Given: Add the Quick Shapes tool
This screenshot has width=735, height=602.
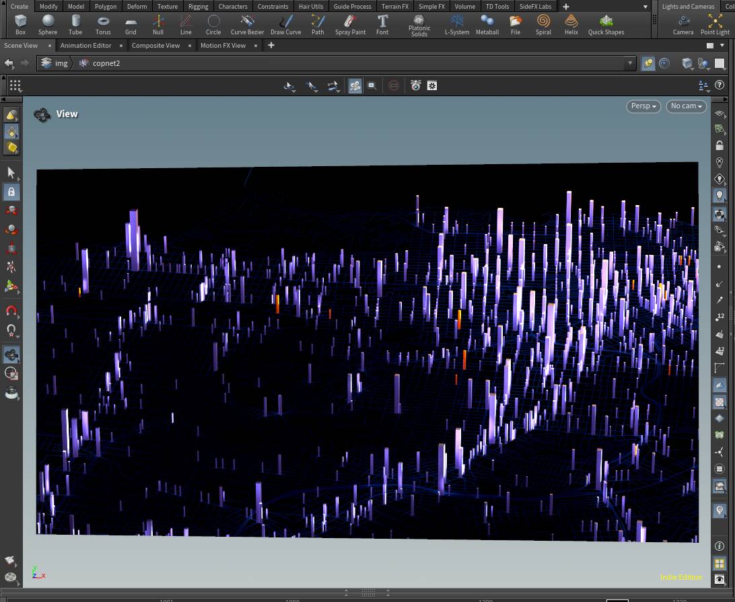Looking at the screenshot, I should coord(606,25).
